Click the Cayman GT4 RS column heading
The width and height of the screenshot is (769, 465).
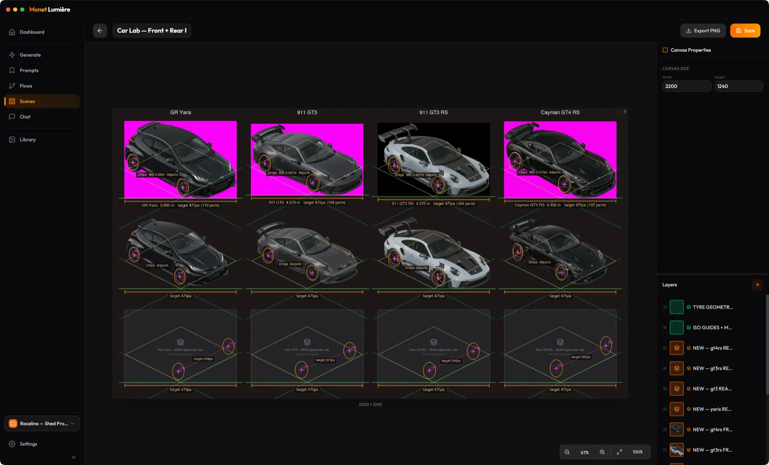coord(560,112)
